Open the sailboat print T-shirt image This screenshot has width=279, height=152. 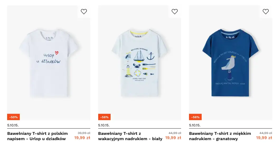pos(139,63)
